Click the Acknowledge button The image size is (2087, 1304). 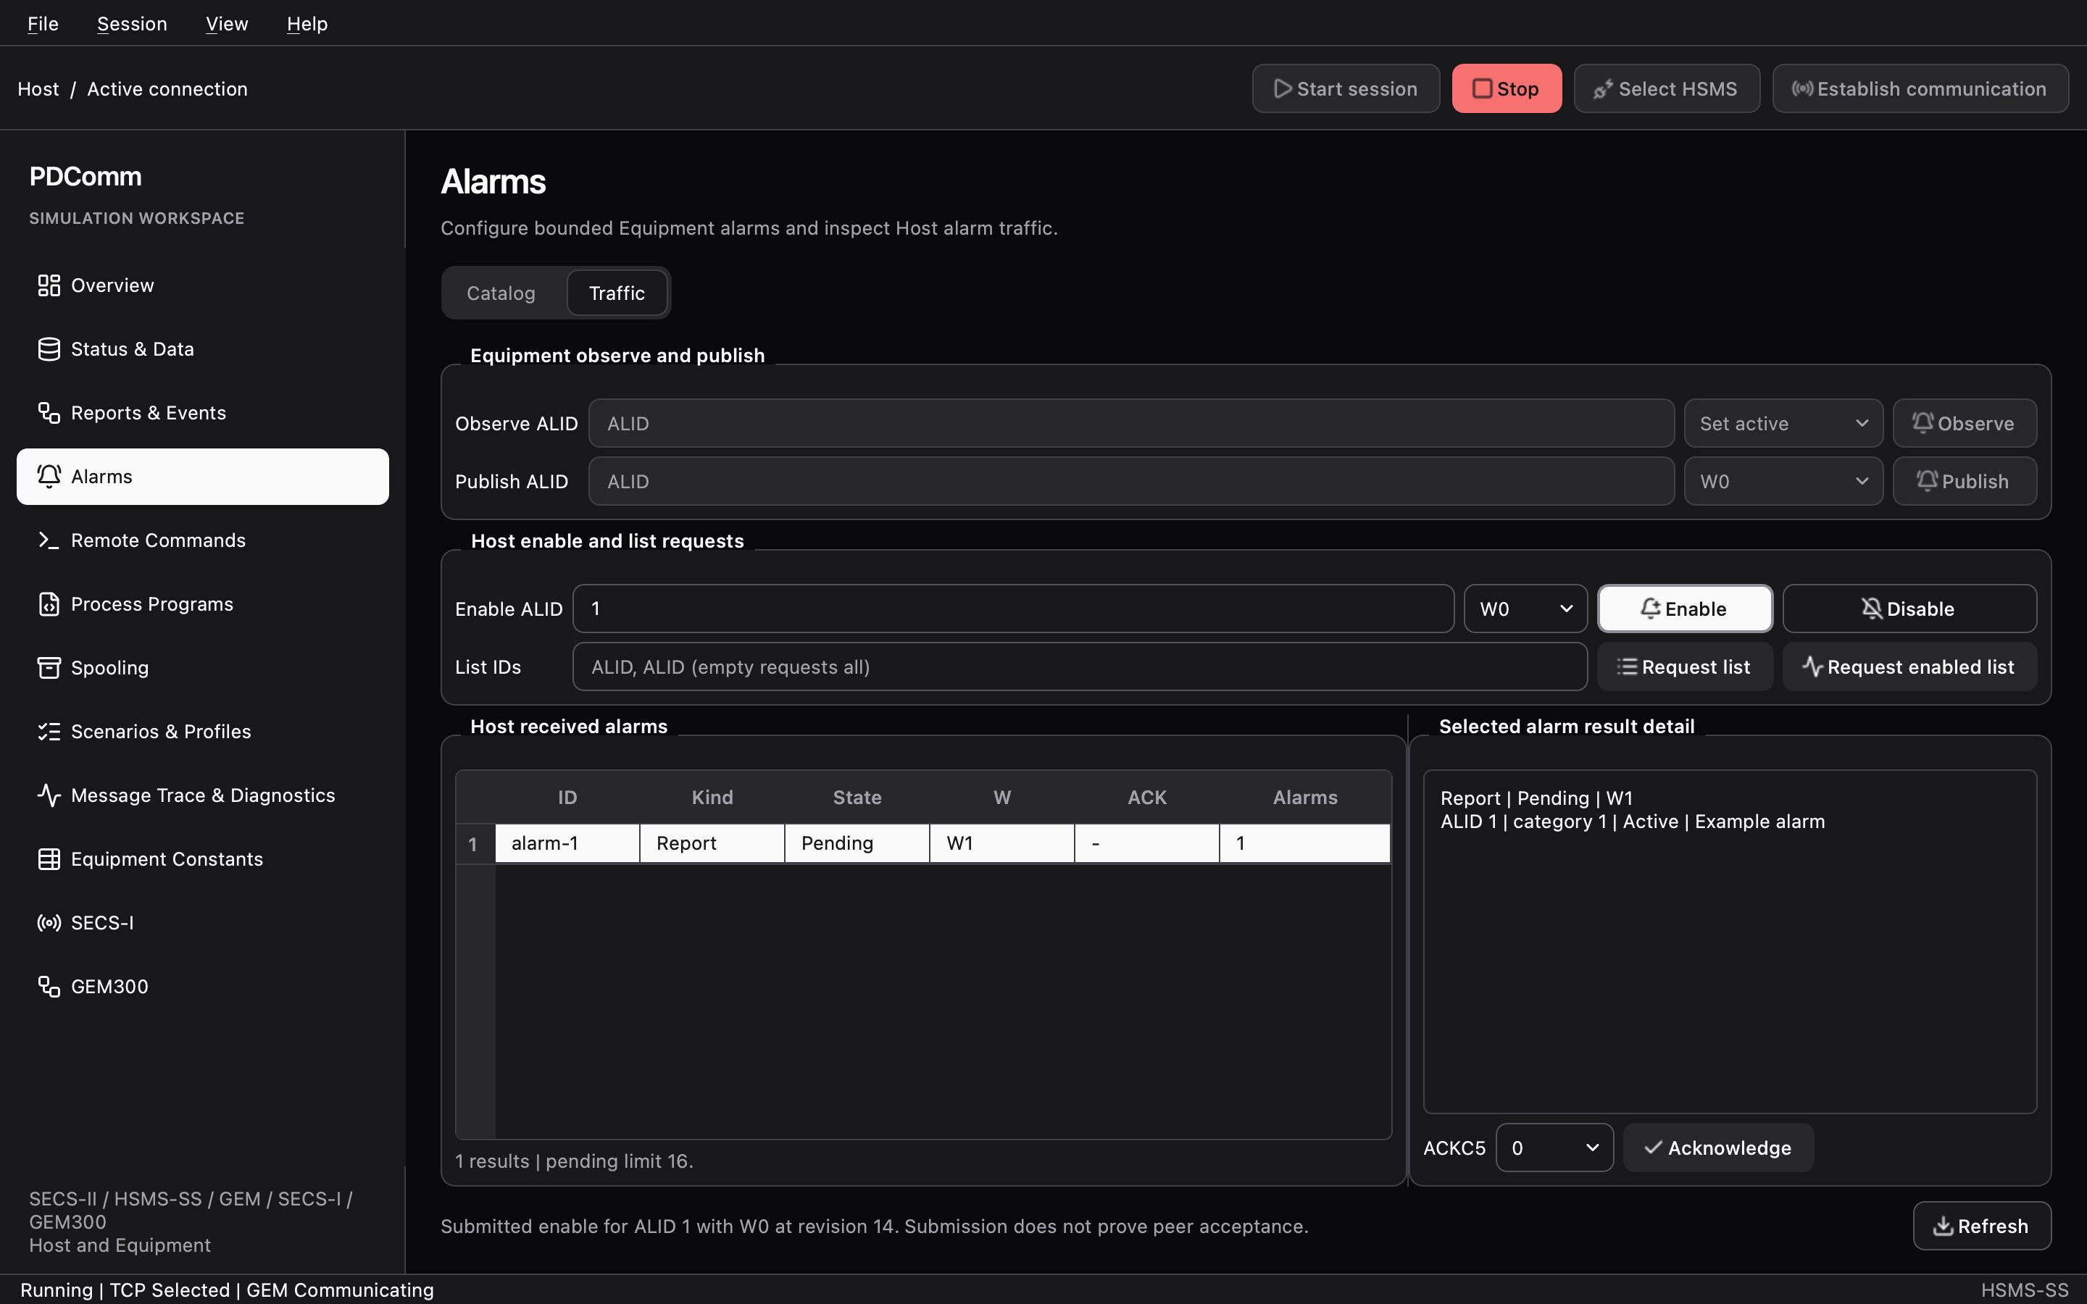pos(1718,1148)
